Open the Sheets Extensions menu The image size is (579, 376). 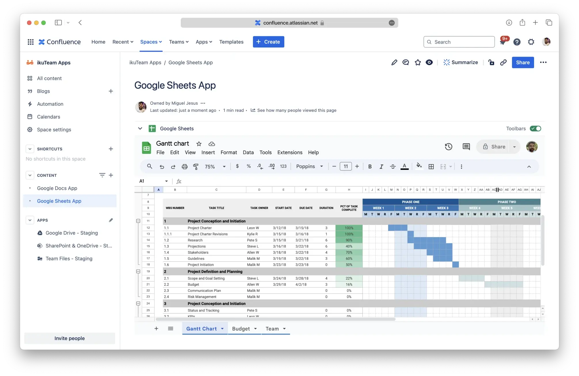click(290, 152)
